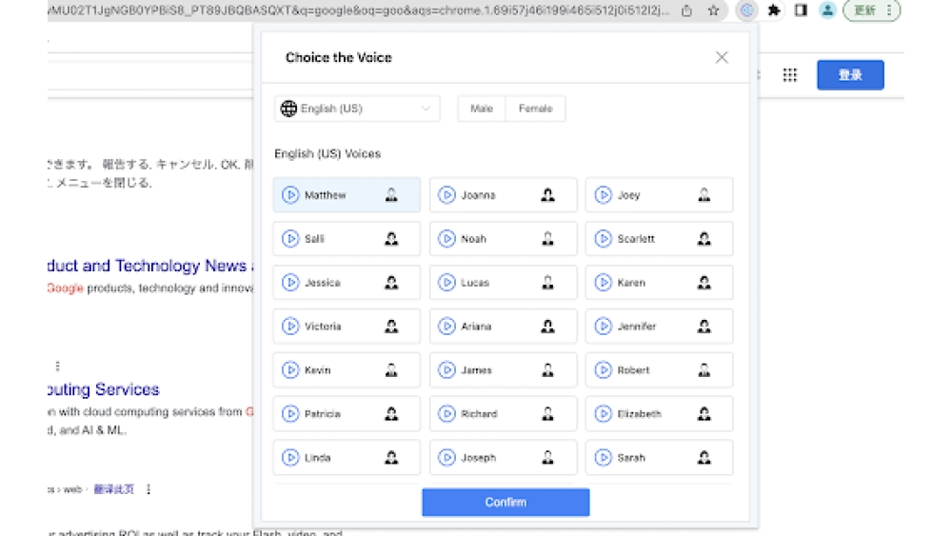This screenshot has height=536, width=952.
Task: Click play icon next to Richard
Action: [446, 413]
